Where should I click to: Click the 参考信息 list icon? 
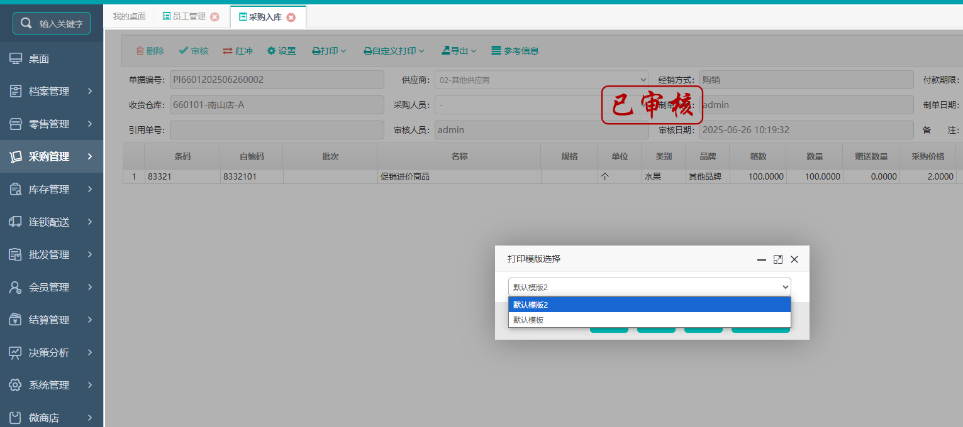click(x=496, y=51)
